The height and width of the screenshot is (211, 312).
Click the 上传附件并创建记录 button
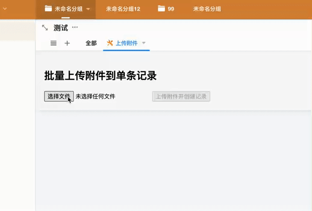pos(181,97)
